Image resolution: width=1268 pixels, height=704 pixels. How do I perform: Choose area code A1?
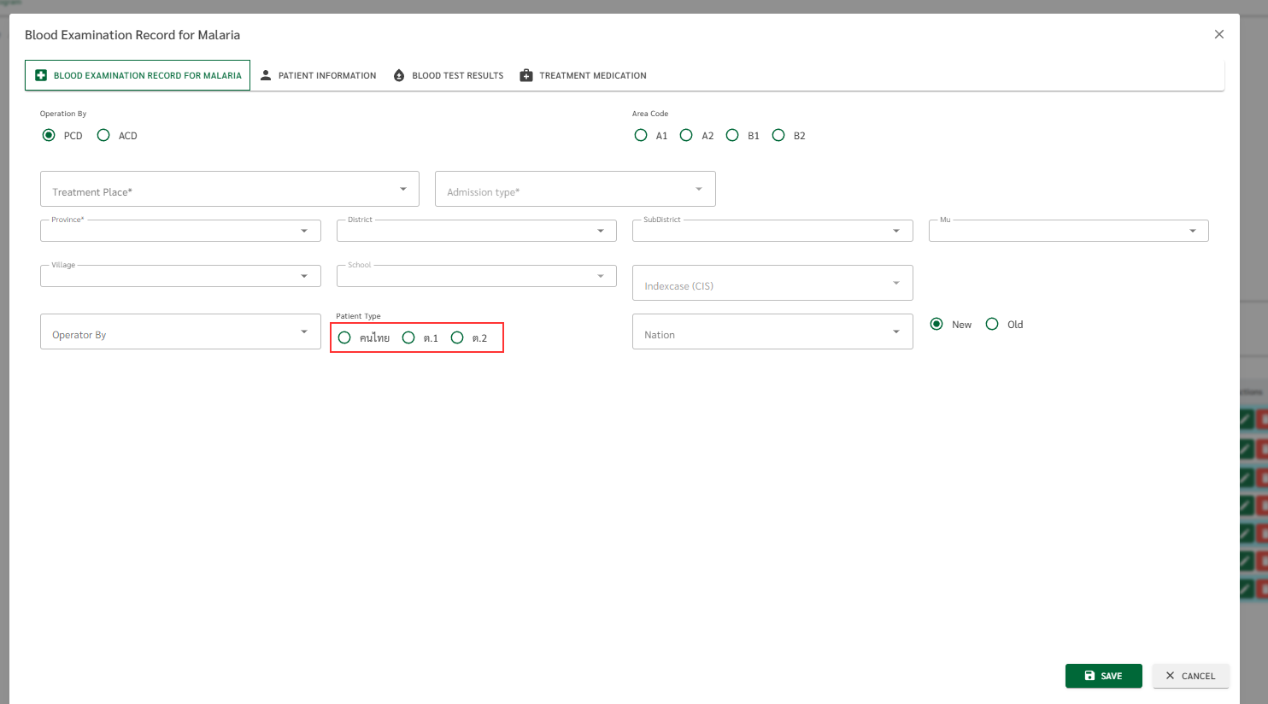[641, 135]
